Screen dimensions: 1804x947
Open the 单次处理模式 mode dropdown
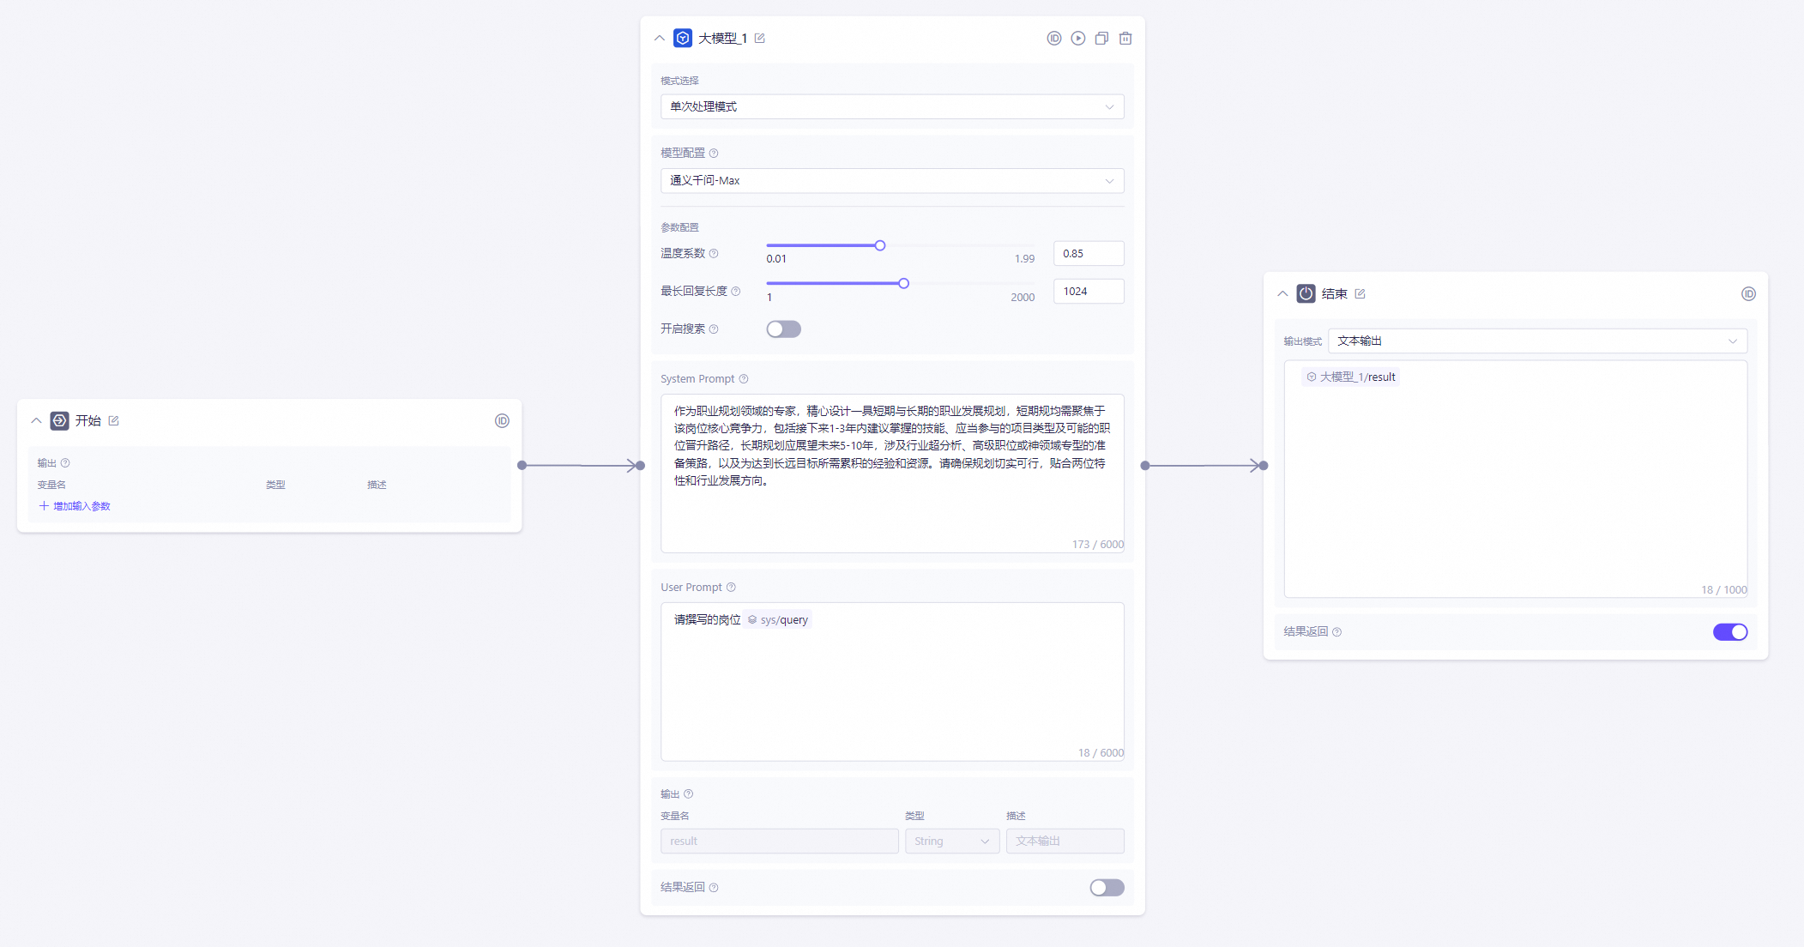pos(892,107)
